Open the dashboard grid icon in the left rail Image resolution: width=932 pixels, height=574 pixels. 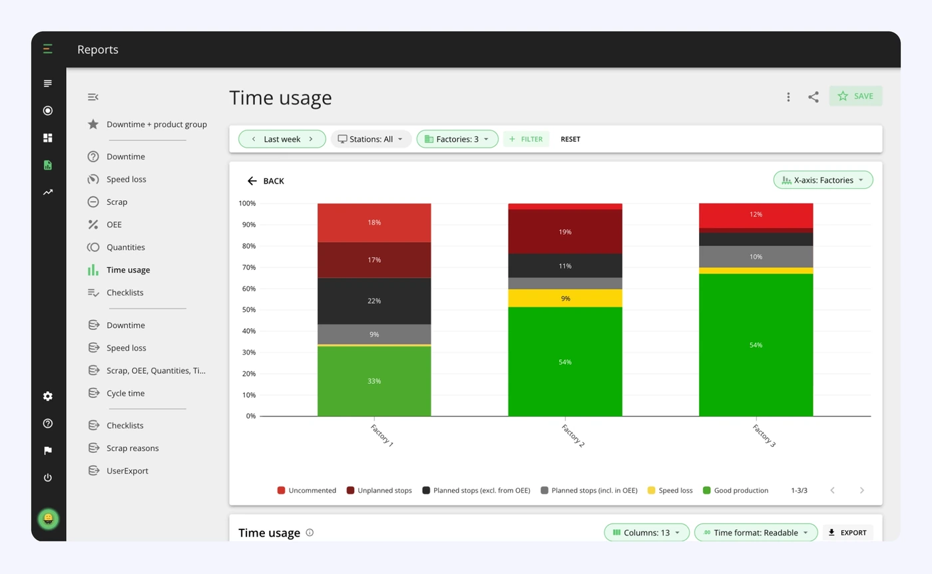click(47, 138)
